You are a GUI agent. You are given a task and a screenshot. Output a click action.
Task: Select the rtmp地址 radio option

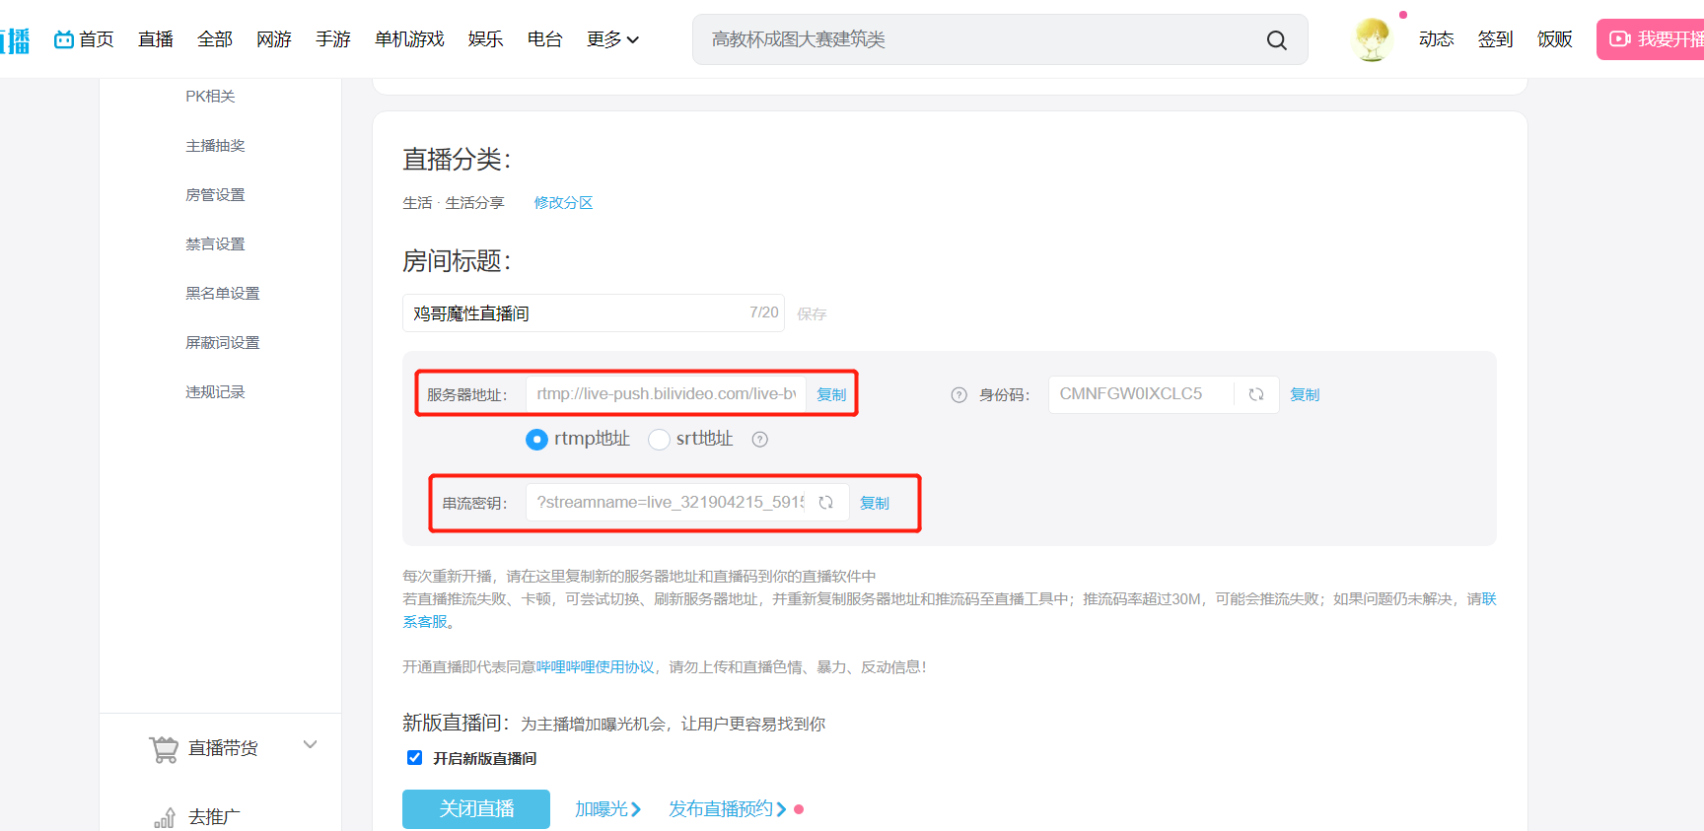(x=536, y=440)
